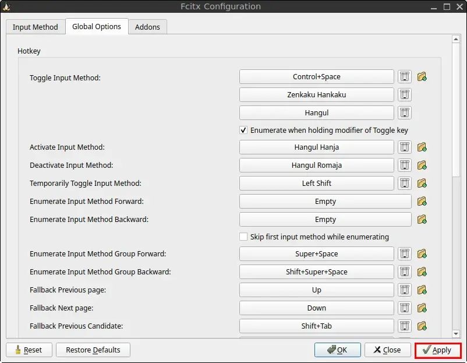This screenshot has width=467, height=363.
Task: Delete the Super+Space group forward hotkey
Action: [x=405, y=254]
